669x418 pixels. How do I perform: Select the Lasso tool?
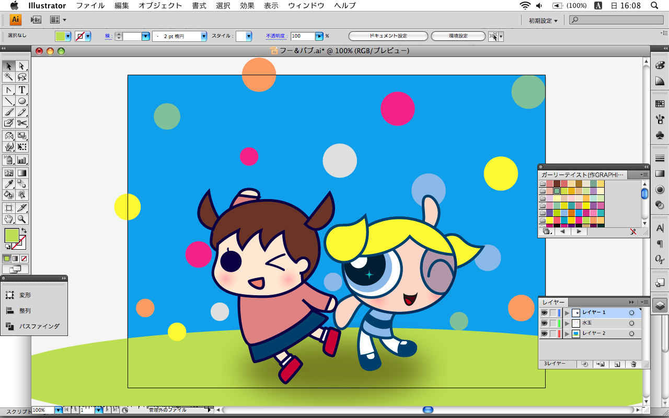[x=22, y=77]
